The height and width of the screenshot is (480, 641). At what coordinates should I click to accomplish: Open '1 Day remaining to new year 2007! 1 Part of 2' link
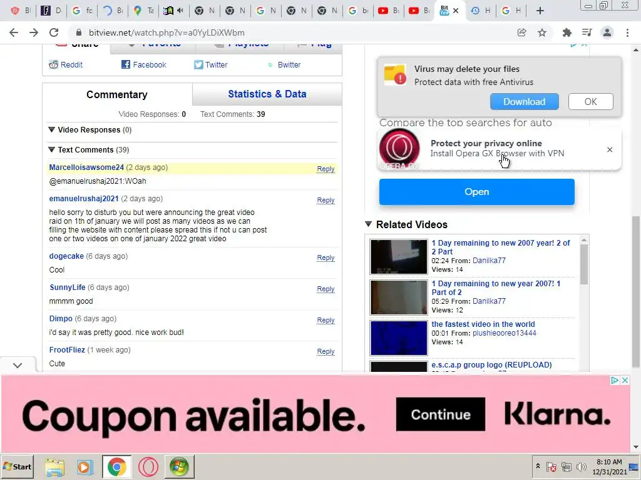tap(496, 287)
